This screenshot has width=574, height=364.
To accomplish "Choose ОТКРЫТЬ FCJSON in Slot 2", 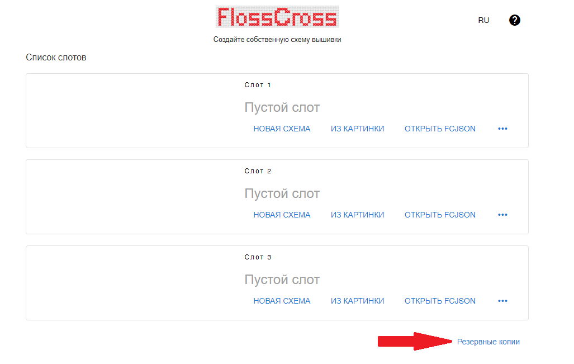I will [440, 215].
